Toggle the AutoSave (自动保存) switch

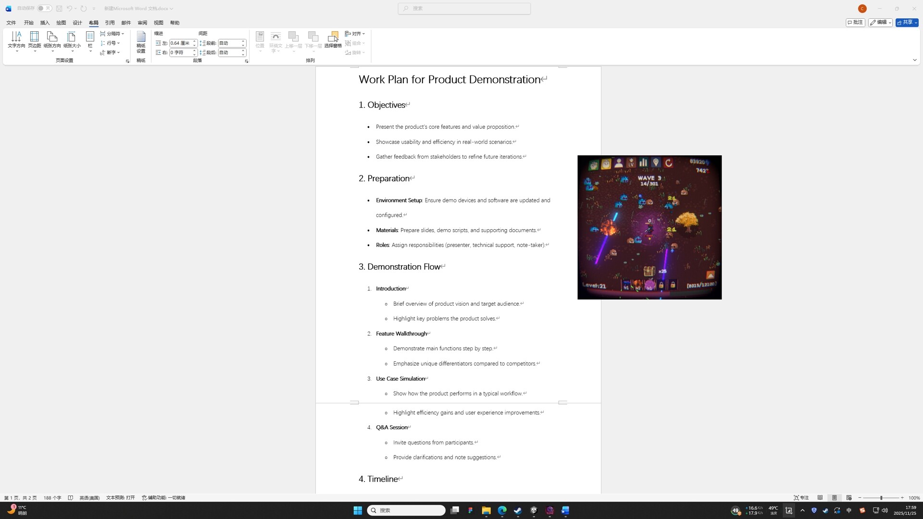(44, 8)
